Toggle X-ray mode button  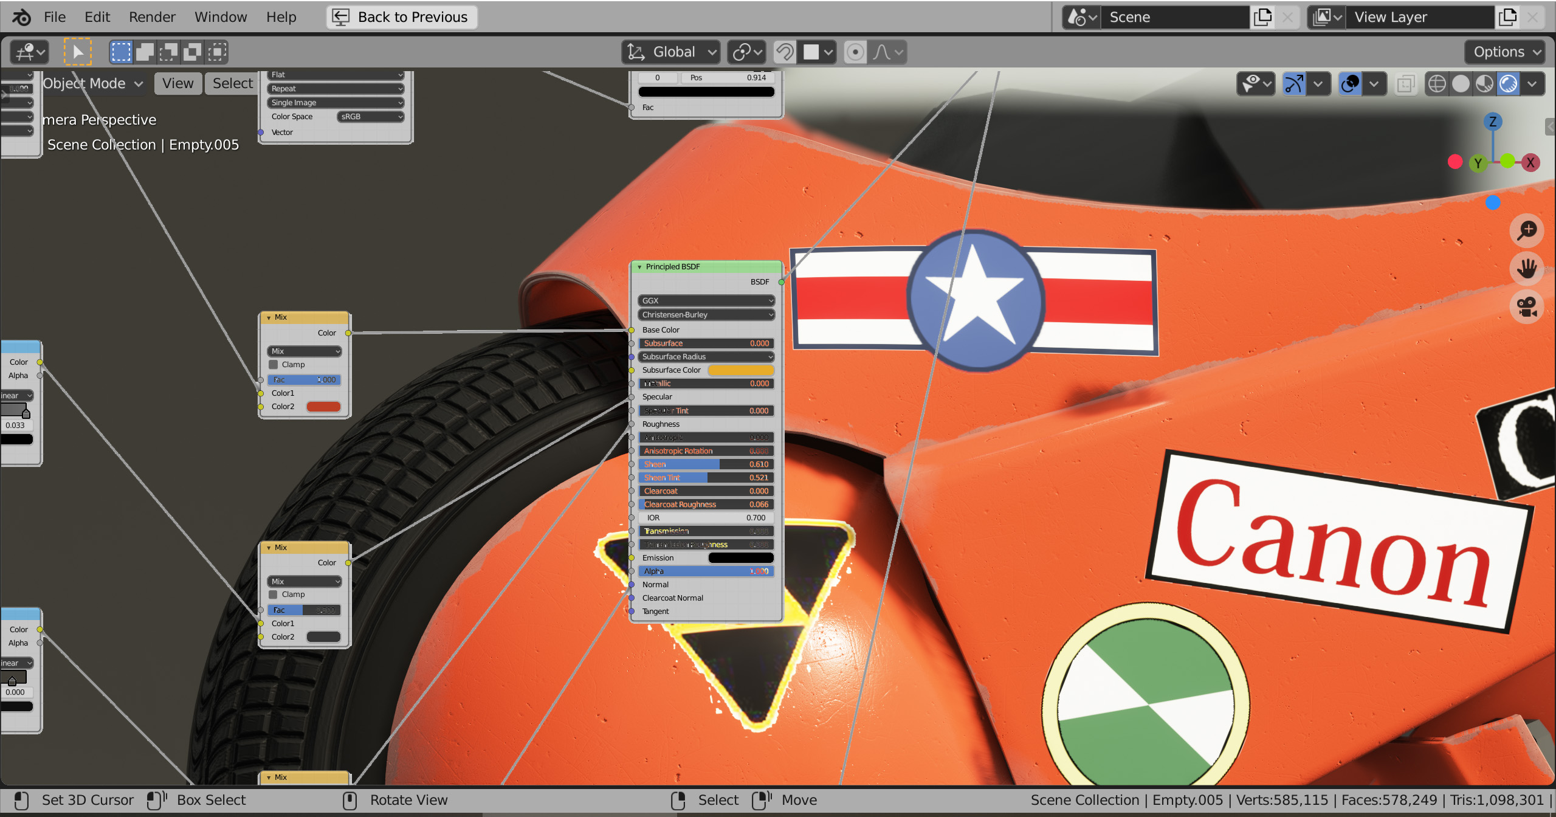click(x=1405, y=84)
